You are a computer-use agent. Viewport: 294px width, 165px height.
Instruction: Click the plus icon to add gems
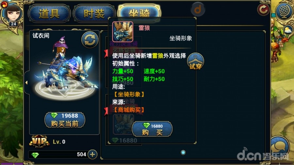(x=93, y=155)
